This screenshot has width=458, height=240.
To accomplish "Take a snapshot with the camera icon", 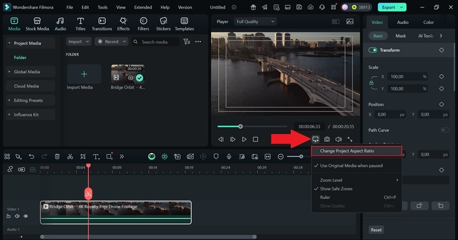I will pos(327,139).
